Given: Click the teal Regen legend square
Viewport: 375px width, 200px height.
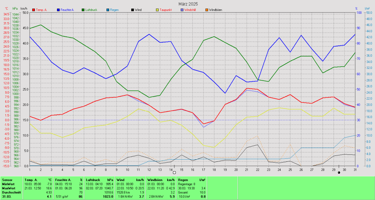Looking at the screenshot, I should (108, 9).
